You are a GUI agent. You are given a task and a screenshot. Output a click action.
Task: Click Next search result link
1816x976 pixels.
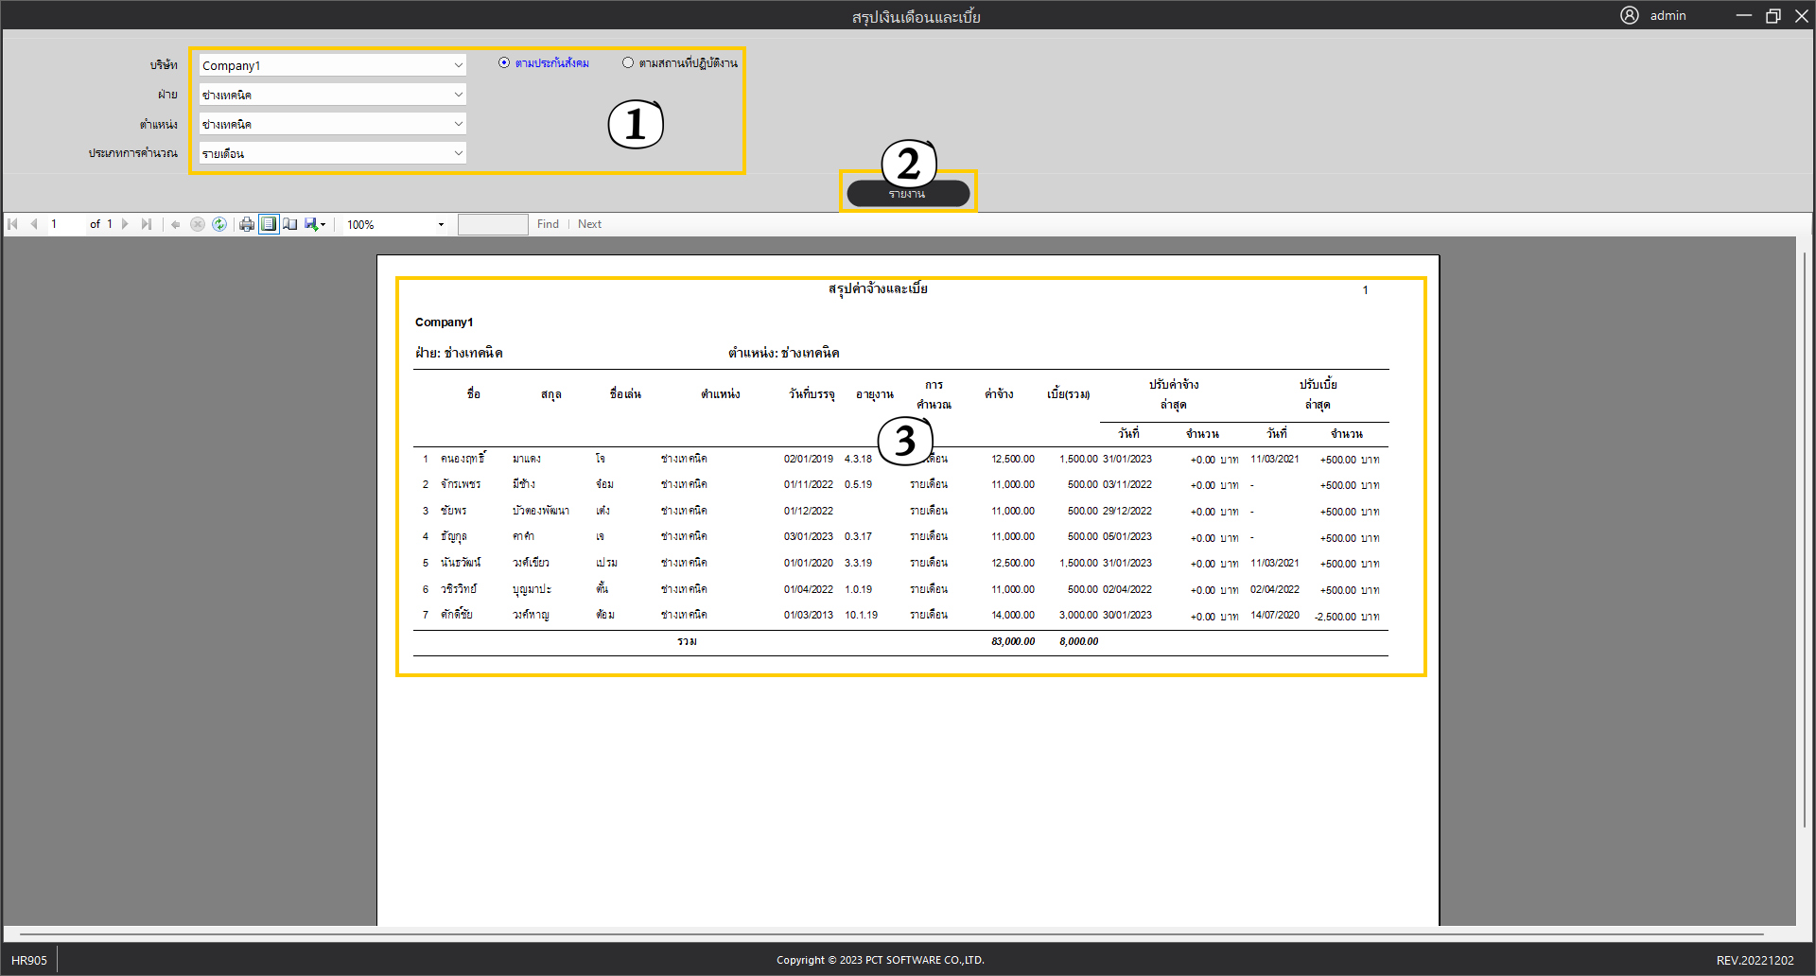pos(589,224)
